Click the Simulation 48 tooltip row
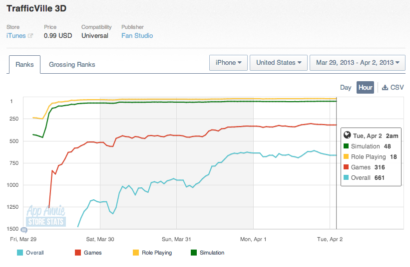This screenshot has width=410, height=267. 367,146
